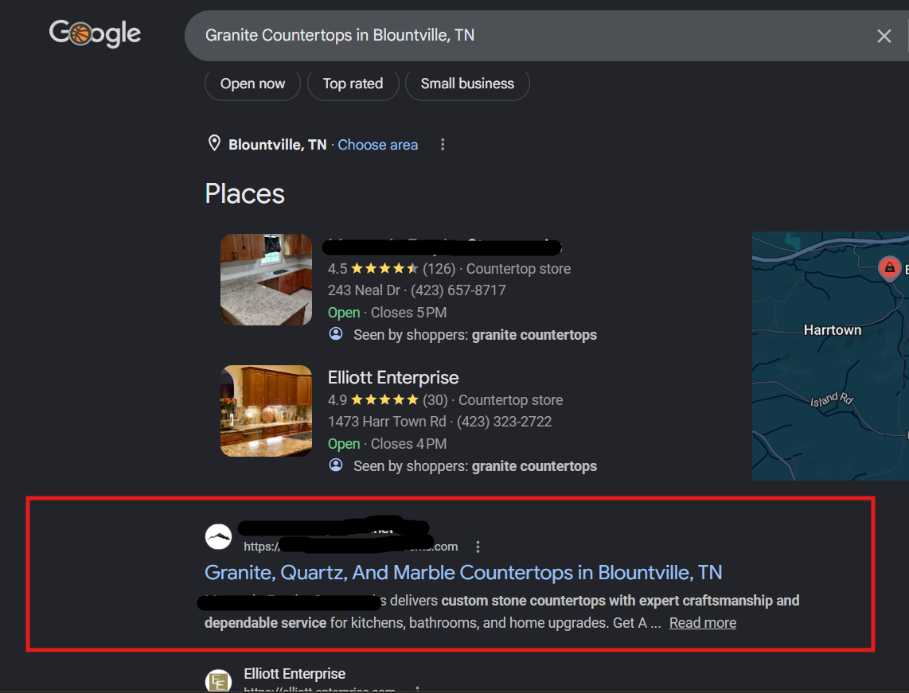
Task: Click the mountain favicon of the search result
Action: click(x=219, y=537)
